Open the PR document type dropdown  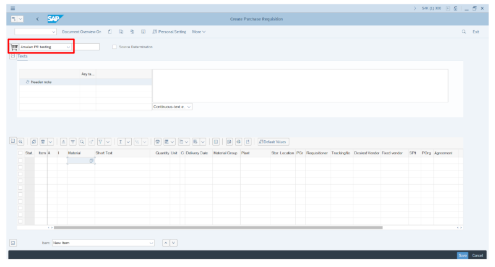click(68, 47)
